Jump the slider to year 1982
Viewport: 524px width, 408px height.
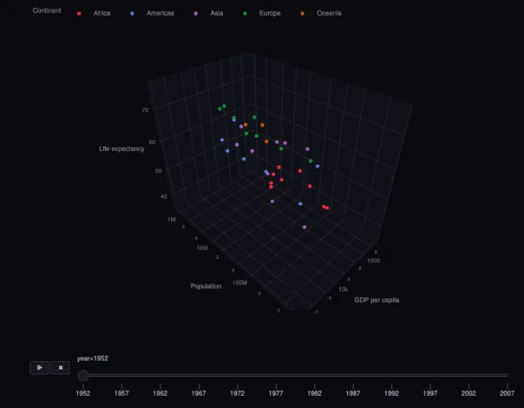[314, 393]
